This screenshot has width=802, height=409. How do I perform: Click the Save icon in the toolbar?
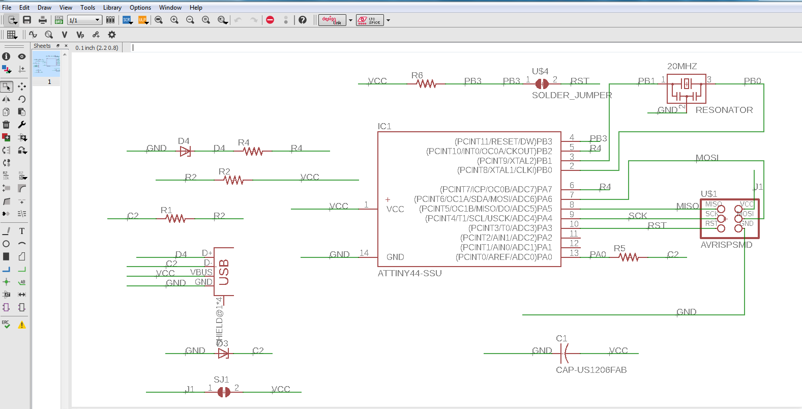[27, 20]
